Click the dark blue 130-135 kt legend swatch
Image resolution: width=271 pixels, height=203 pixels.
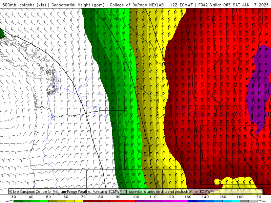click(192, 201)
